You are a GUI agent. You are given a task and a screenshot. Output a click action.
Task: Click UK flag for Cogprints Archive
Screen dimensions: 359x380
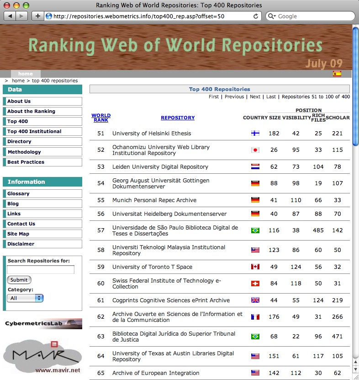click(x=255, y=300)
